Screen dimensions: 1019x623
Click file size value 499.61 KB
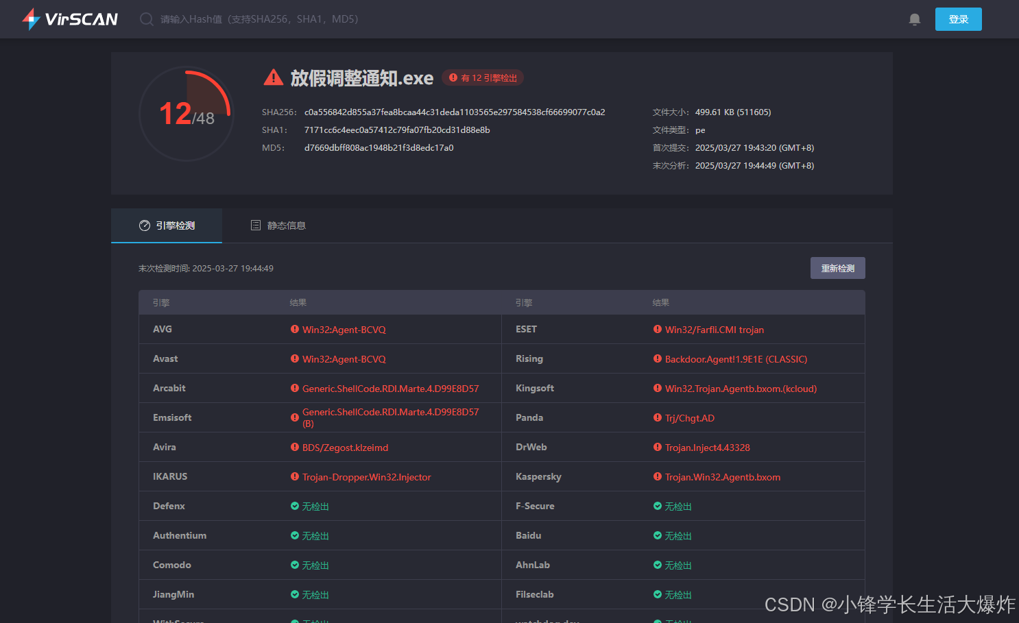point(733,112)
